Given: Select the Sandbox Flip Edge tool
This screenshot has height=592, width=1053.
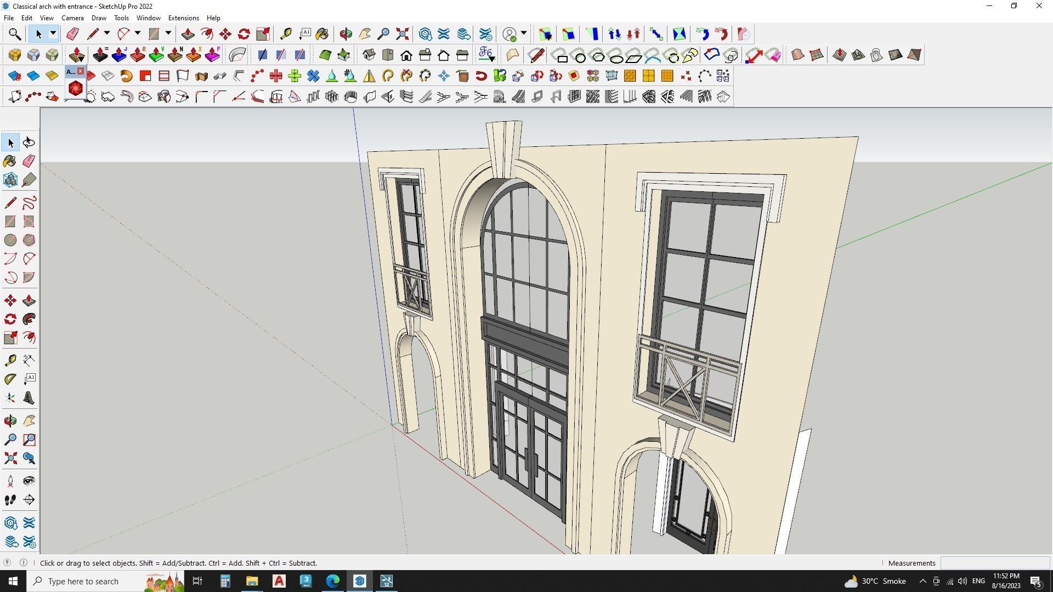Looking at the screenshot, I should click(914, 55).
